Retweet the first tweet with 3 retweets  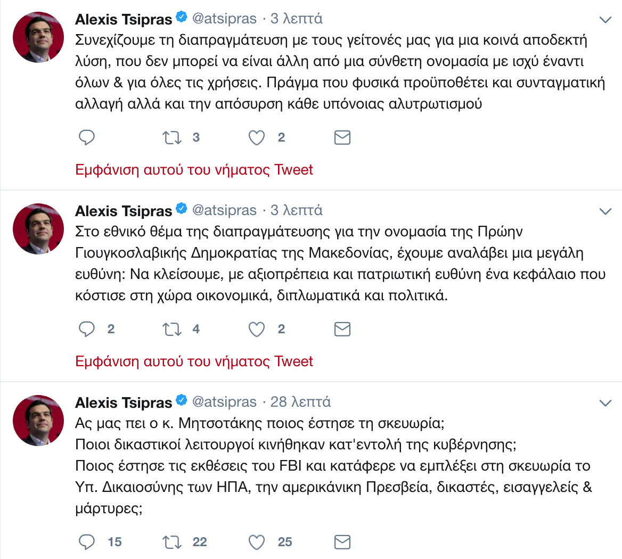[x=172, y=138]
